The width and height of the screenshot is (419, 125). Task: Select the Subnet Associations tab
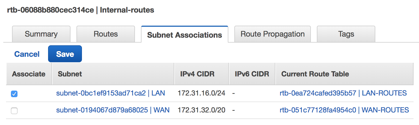pyautogui.click(x=185, y=34)
